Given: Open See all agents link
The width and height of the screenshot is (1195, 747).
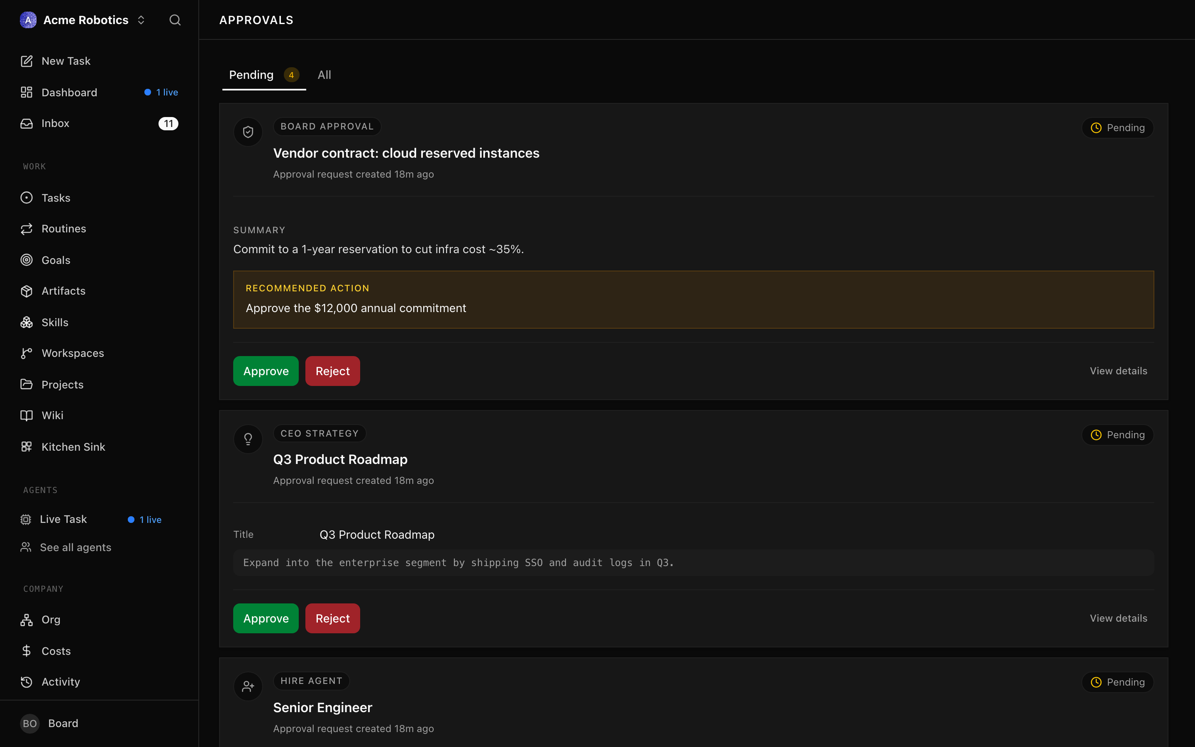Looking at the screenshot, I should tap(99, 547).
